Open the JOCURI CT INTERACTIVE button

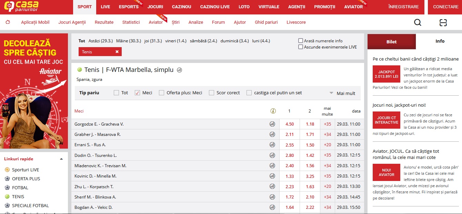(x=386, y=120)
